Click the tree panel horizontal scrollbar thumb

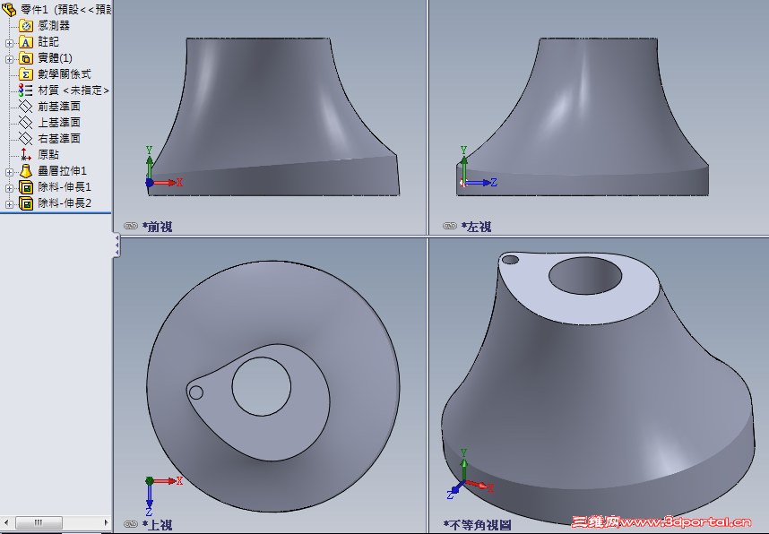click(39, 522)
